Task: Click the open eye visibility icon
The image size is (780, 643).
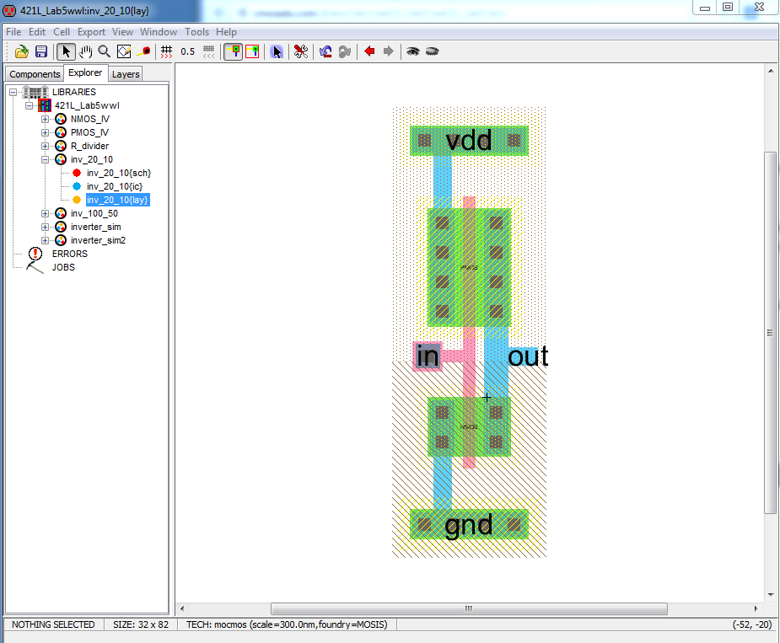Action: click(412, 51)
